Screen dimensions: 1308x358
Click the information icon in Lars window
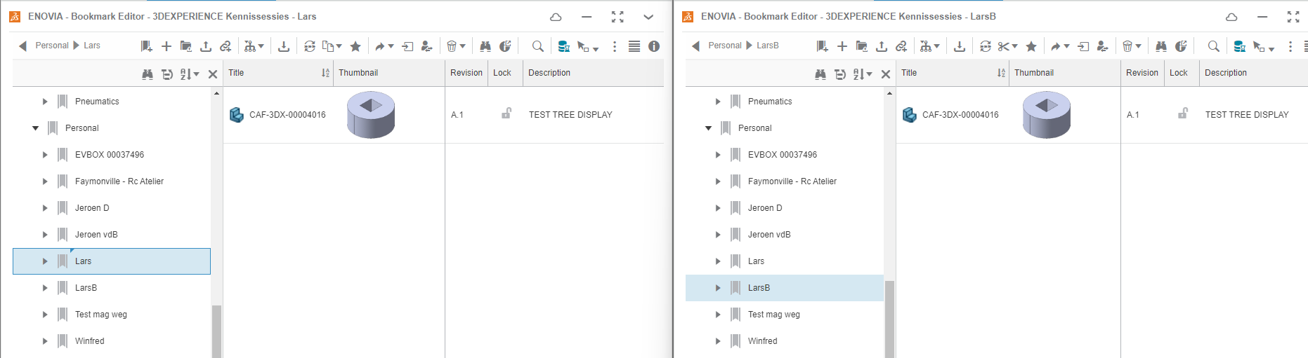654,46
